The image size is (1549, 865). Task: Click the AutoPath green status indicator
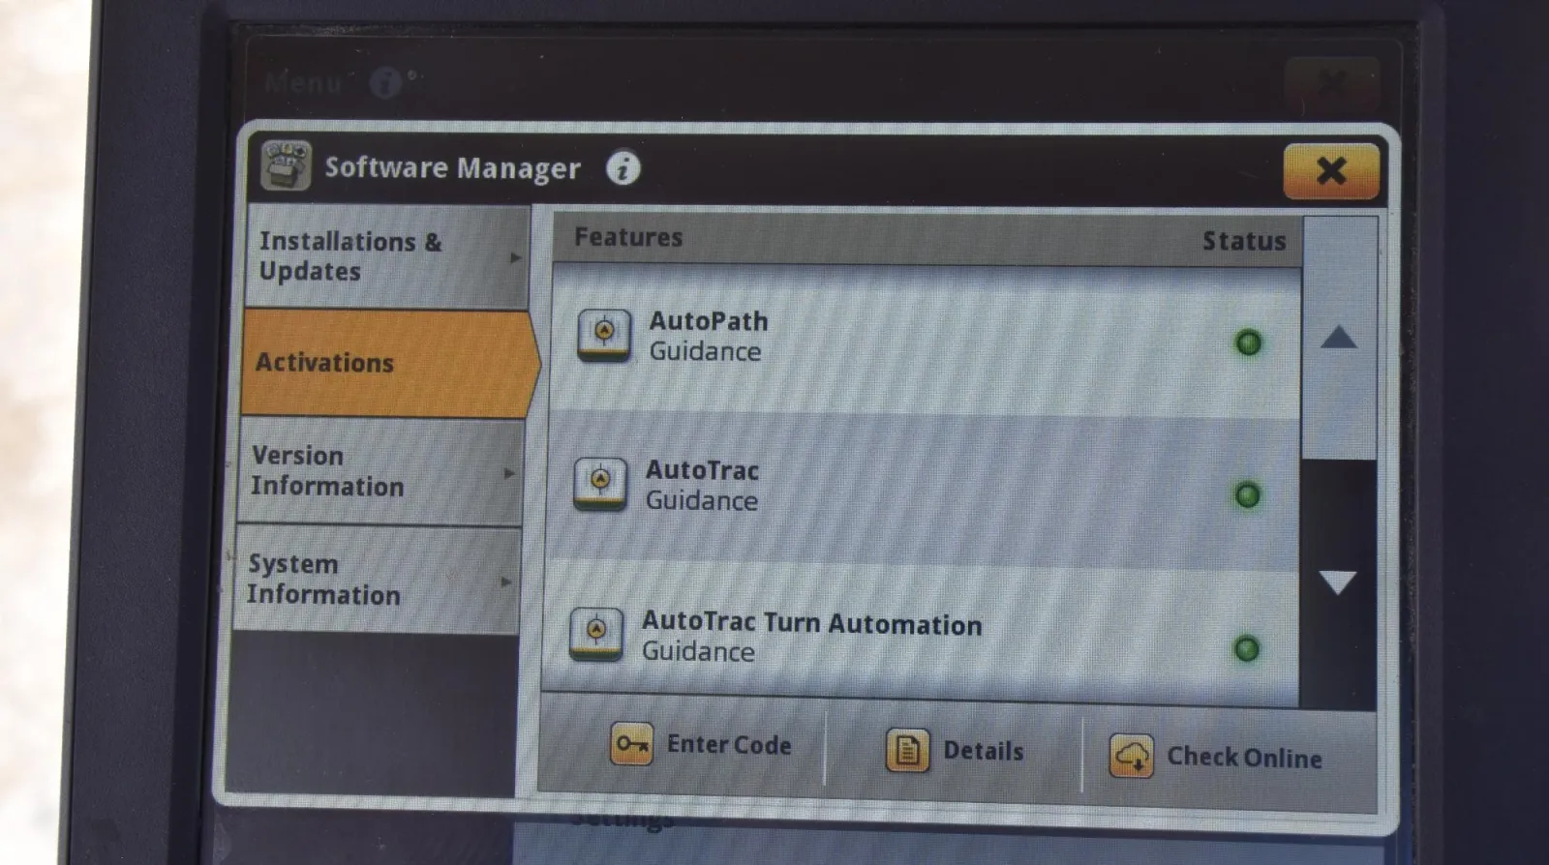click(x=1249, y=343)
